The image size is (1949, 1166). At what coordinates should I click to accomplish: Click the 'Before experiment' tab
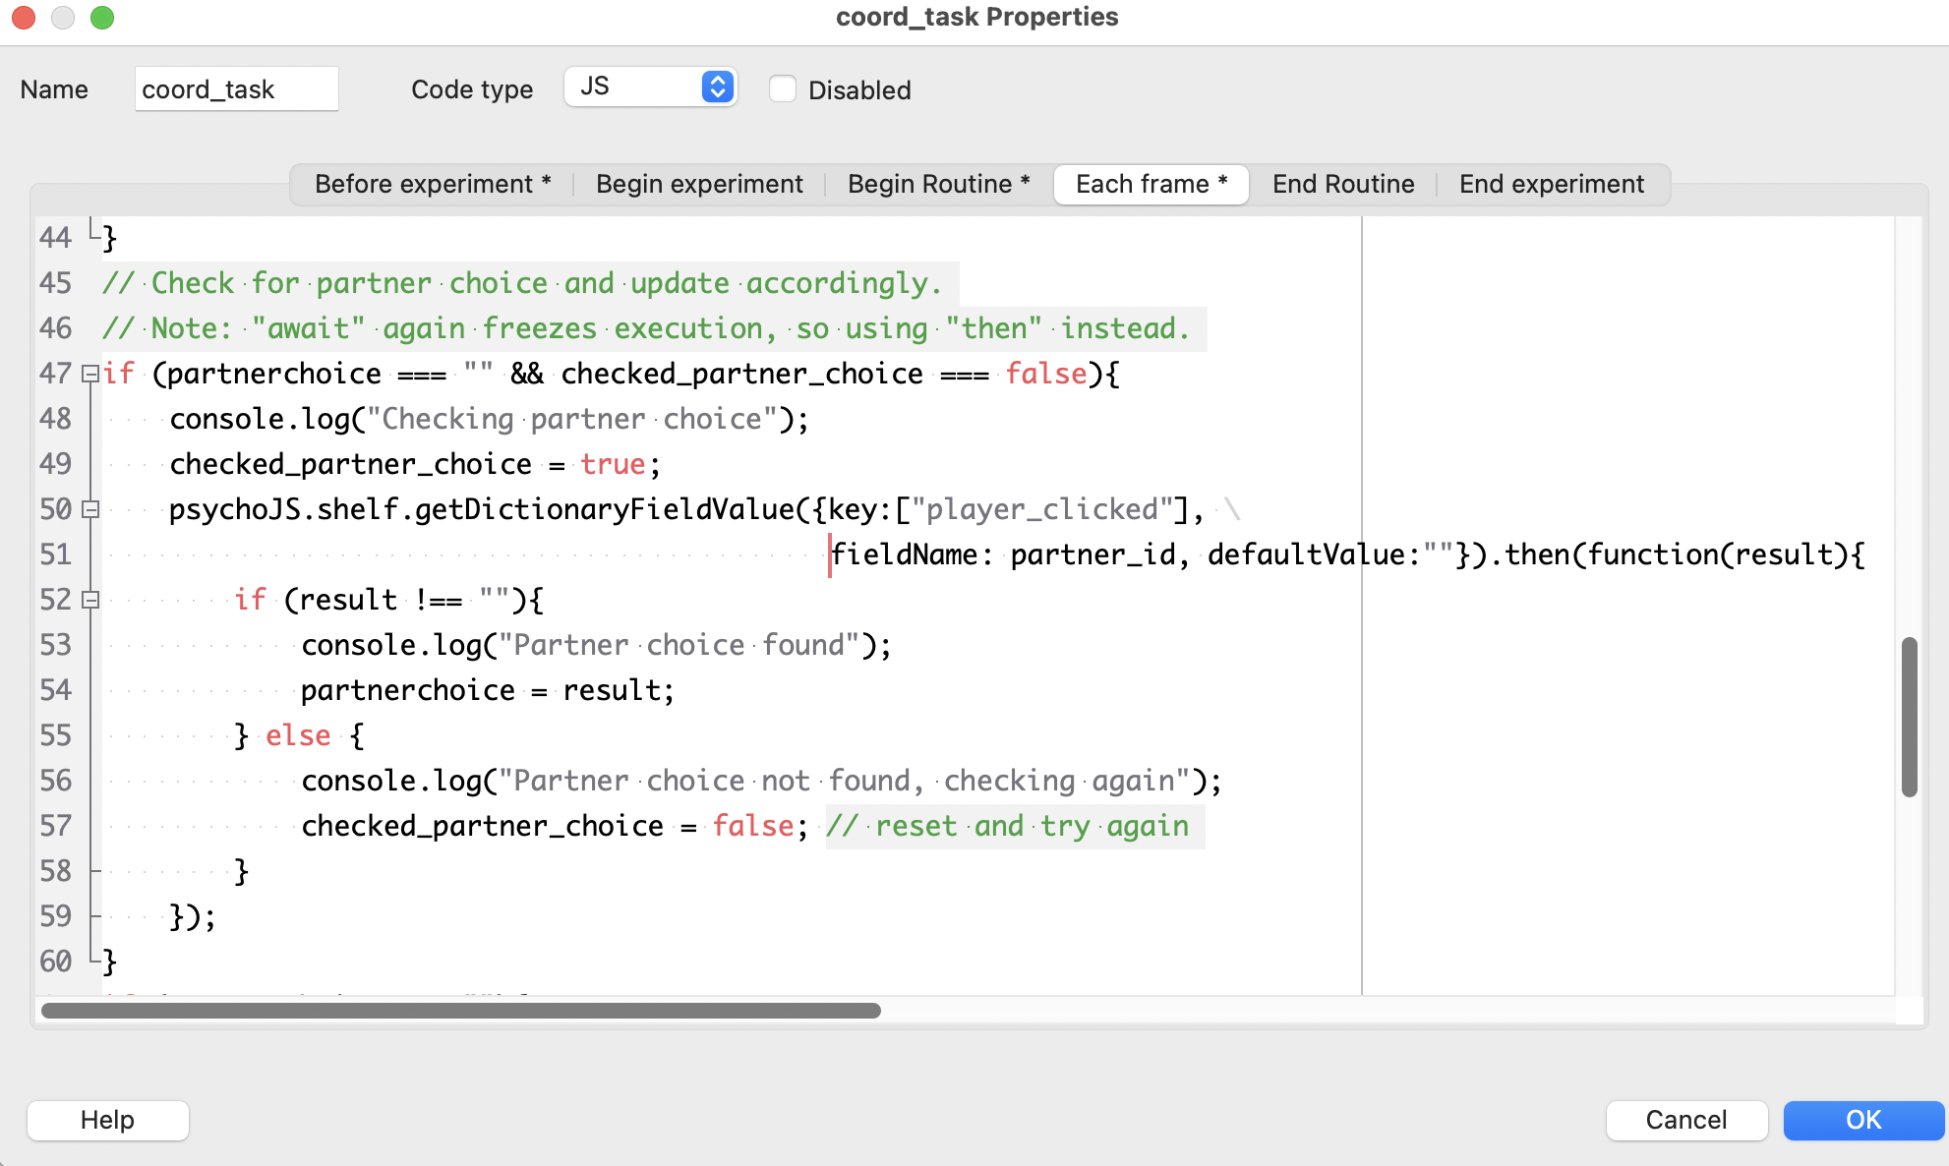tap(426, 183)
